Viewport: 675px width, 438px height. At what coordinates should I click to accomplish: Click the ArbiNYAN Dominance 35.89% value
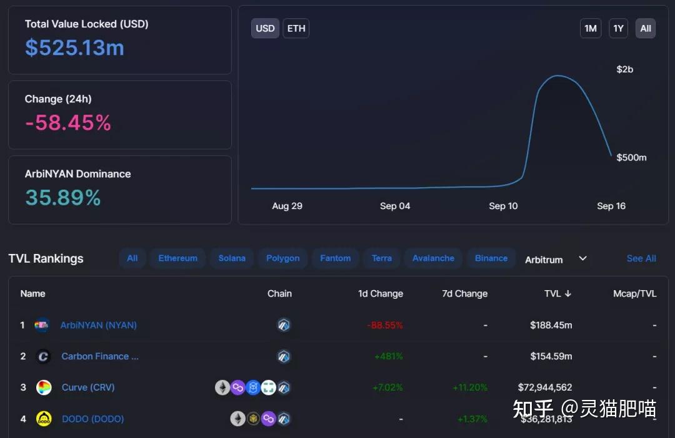click(x=63, y=198)
